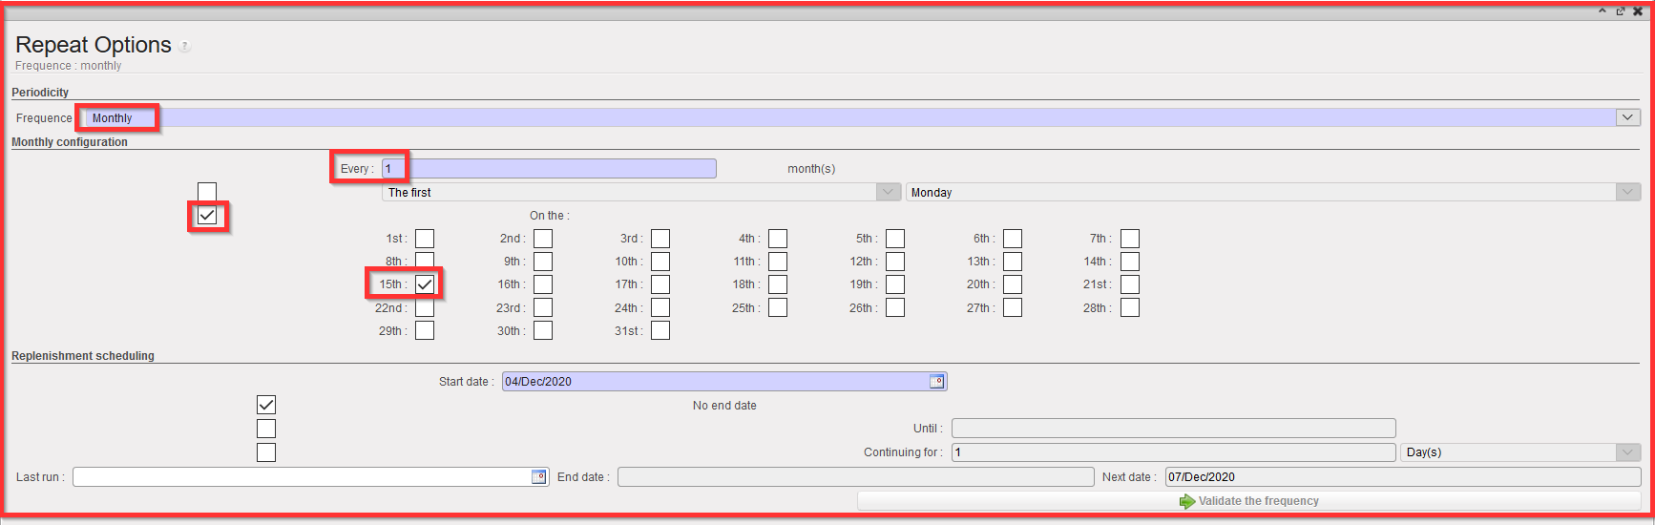The height and width of the screenshot is (525, 1655).
Task: Click the green arrow Validate icon
Action: click(x=1187, y=501)
